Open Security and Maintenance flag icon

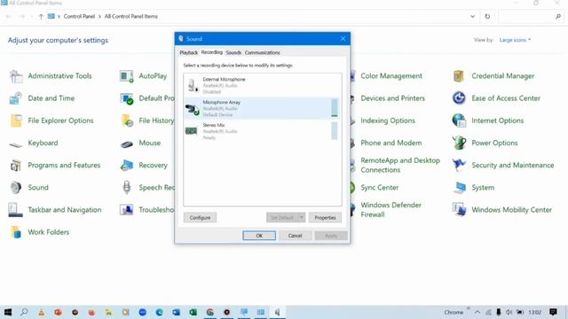(459, 166)
